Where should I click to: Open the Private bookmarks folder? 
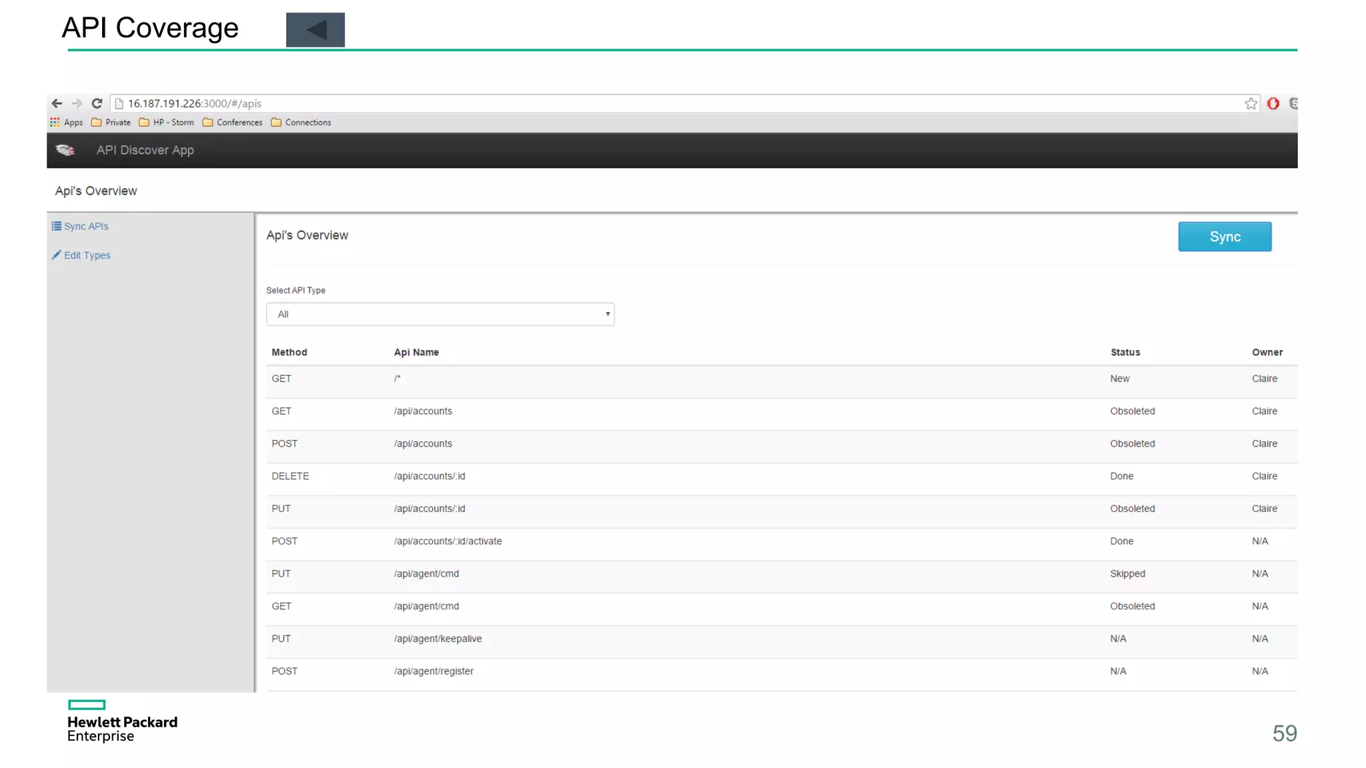pyautogui.click(x=111, y=122)
